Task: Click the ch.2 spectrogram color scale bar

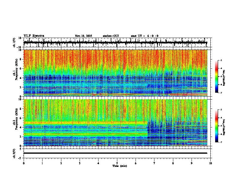Action: coord(217,126)
